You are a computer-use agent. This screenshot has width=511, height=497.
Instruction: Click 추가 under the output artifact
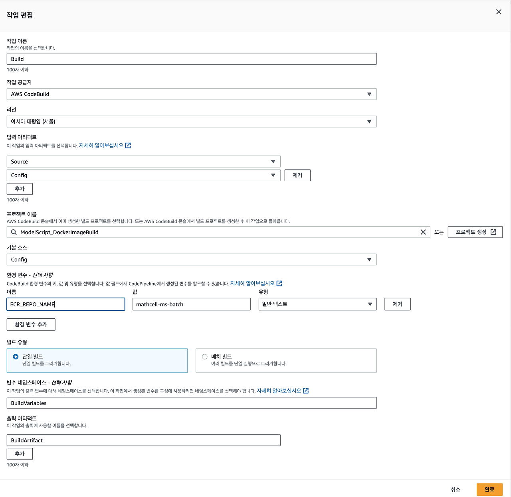20,454
